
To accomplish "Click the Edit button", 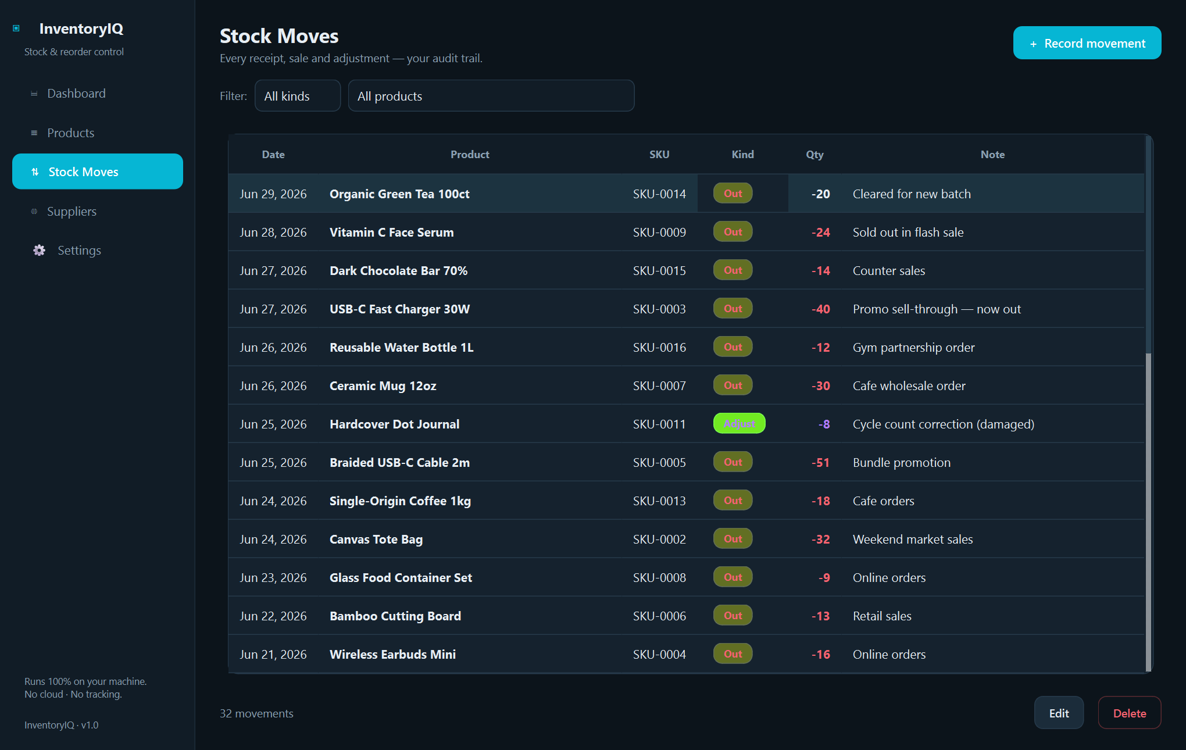I will click(x=1059, y=713).
